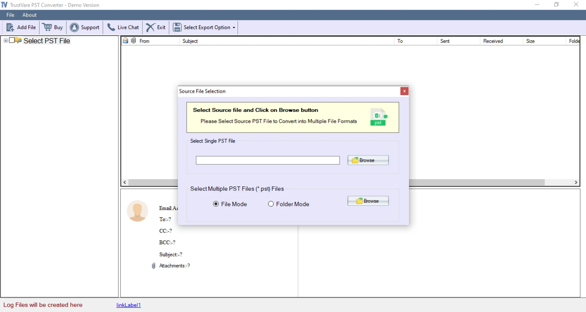586x312 pixels.
Task: Tick the Select PST File checkbox
Action: coord(12,40)
